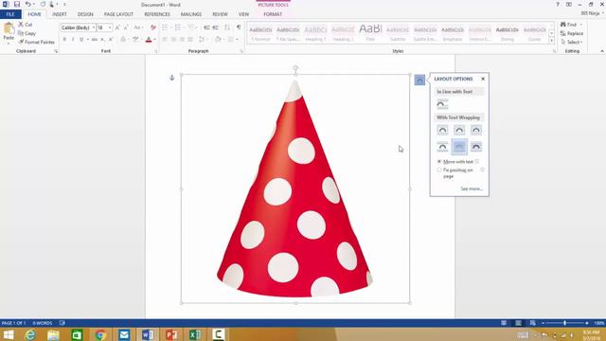606x341 pixels.
Task: Apply the Title style from the gallery
Action: click(x=370, y=32)
